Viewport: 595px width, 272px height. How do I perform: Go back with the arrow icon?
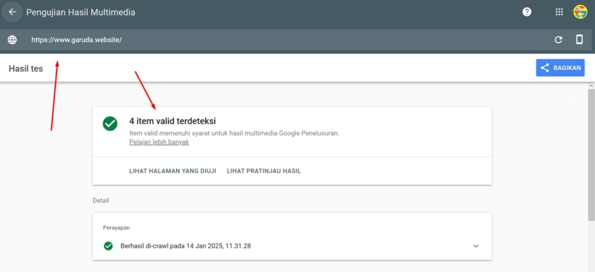[12, 12]
